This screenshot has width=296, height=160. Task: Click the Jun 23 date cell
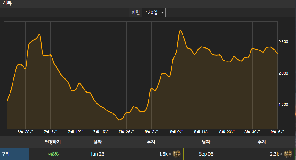coord(98,154)
